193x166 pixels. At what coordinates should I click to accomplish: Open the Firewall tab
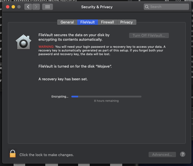[x=108, y=22]
